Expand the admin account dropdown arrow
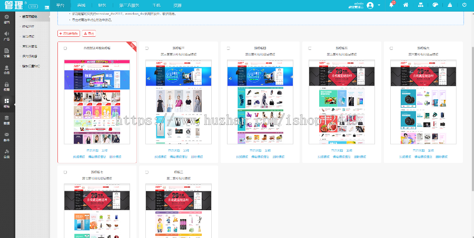 (x=379, y=5)
